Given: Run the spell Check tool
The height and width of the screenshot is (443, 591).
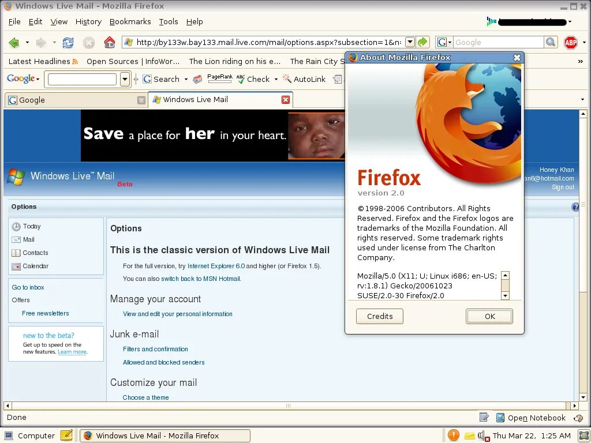Looking at the screenshot, I should point(253,79).
